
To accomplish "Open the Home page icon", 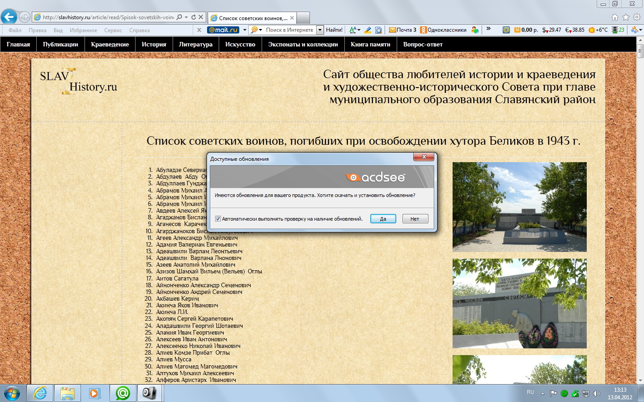I will pyautogui.click(x=614, y=17).
